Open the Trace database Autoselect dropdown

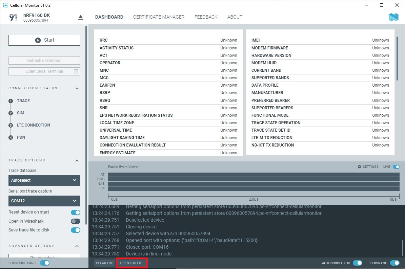point(44,180)
